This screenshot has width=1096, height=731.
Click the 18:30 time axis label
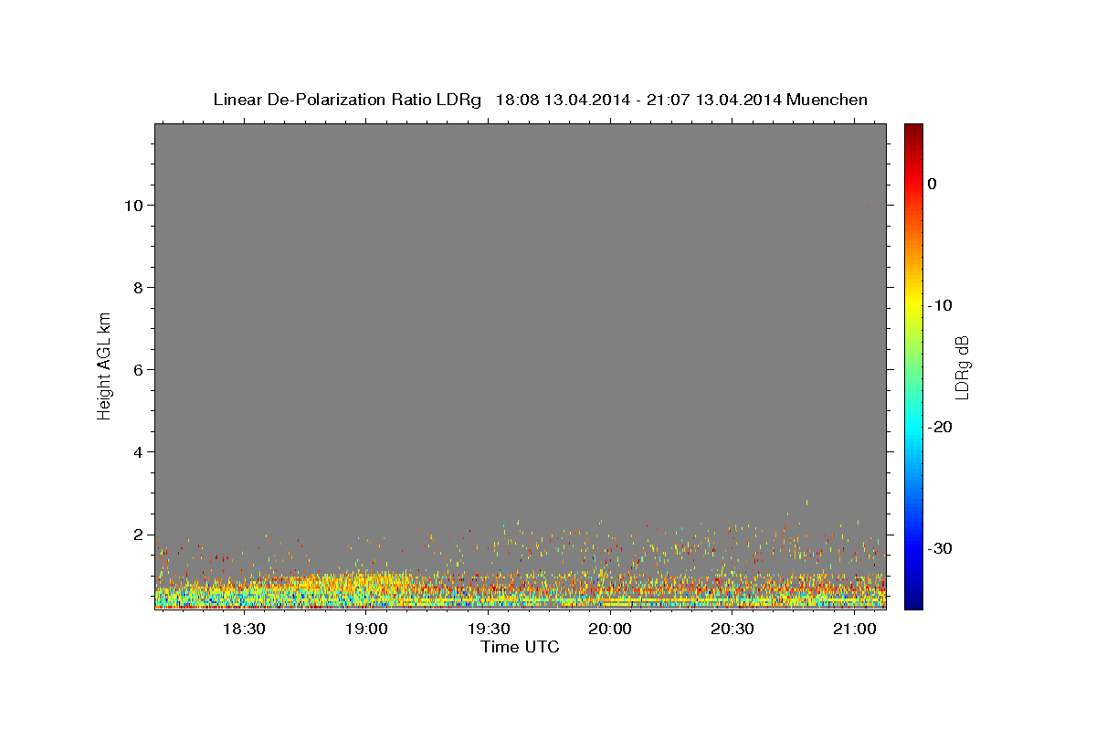click(245, 629)
